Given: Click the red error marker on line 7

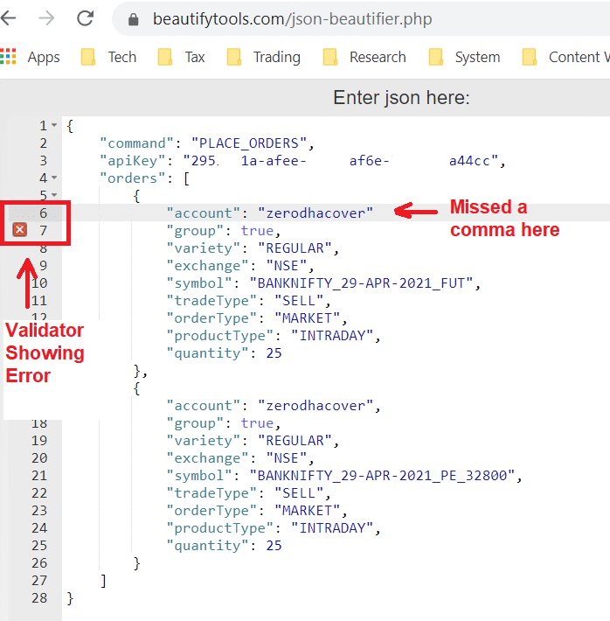Looking at the screenshot, I should (20, 230).
